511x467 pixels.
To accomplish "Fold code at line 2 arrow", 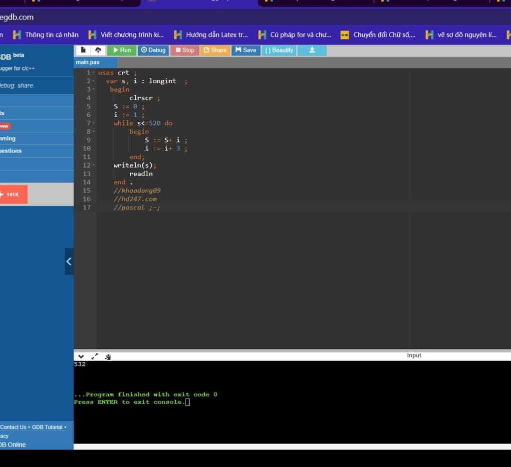I will pos(93,81).
